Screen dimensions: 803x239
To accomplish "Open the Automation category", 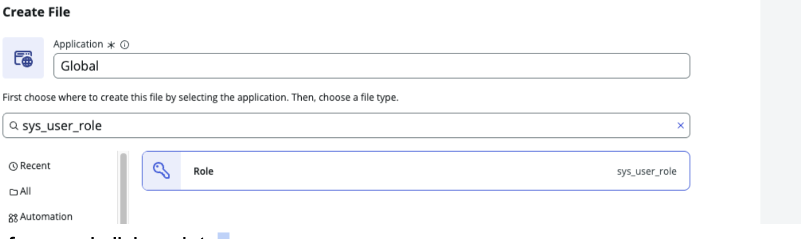I will pyautogui.click(x=46, y=217).
